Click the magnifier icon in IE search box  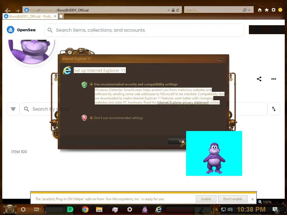pyautogui.click(x=244, y=10)
